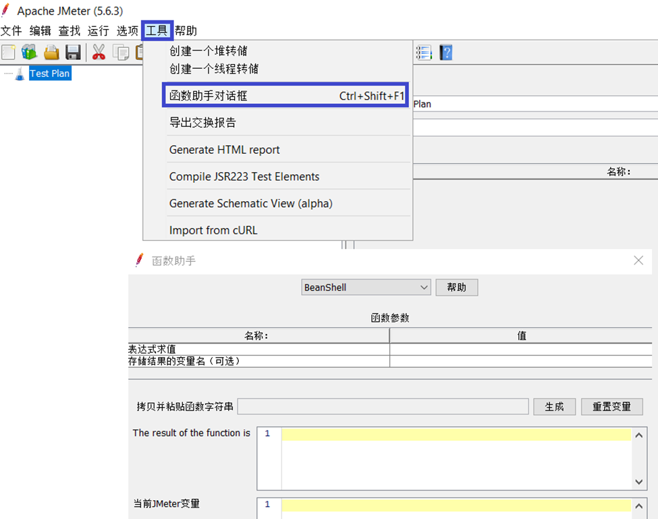Screen dimensions: 658x519
Task: Open the 查找 menu
Action: point(70,30)
